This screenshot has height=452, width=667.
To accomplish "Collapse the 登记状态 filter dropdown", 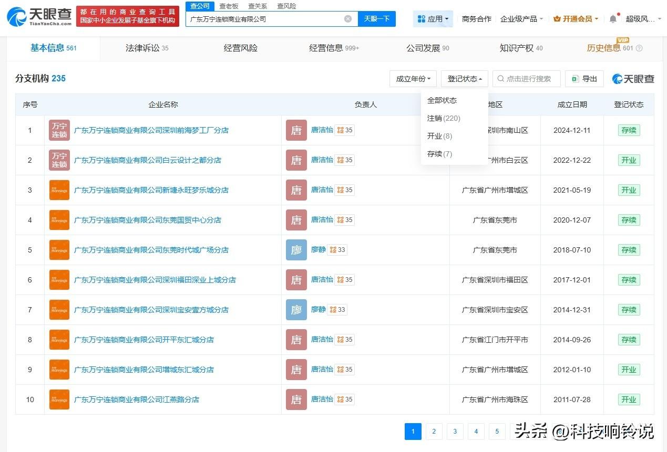I will pyautogui.click(x=465, y=79).
